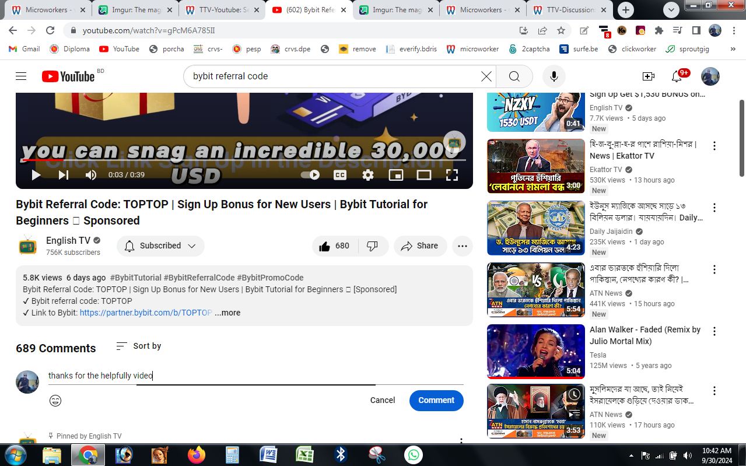Open video player settings gear
746x466 pixels.
(368, 174)
